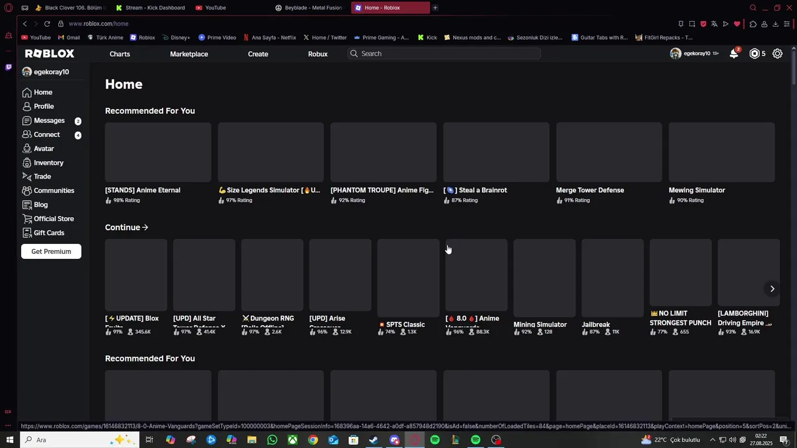797x448 pixels.
Task: Open Roblox settings gear
Action: (x=778, y=54)
